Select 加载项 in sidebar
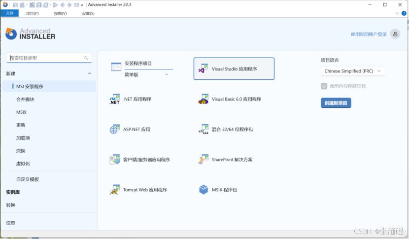409x239 pixels. pos(23,138)
